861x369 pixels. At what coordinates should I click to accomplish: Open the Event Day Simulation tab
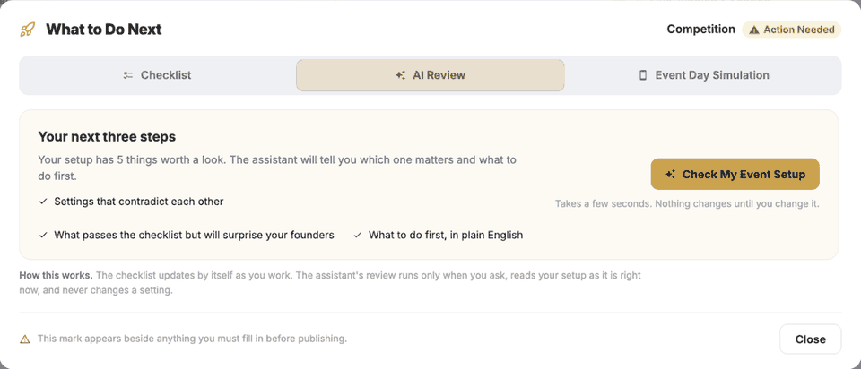click(703, 75)
